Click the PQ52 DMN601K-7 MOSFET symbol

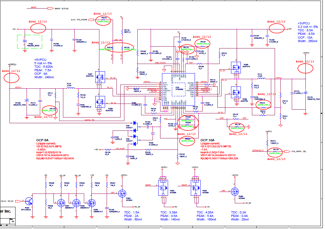(76, 203)
